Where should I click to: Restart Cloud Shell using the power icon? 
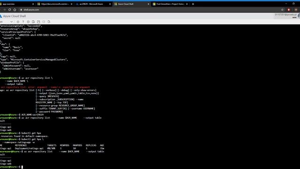18,22
